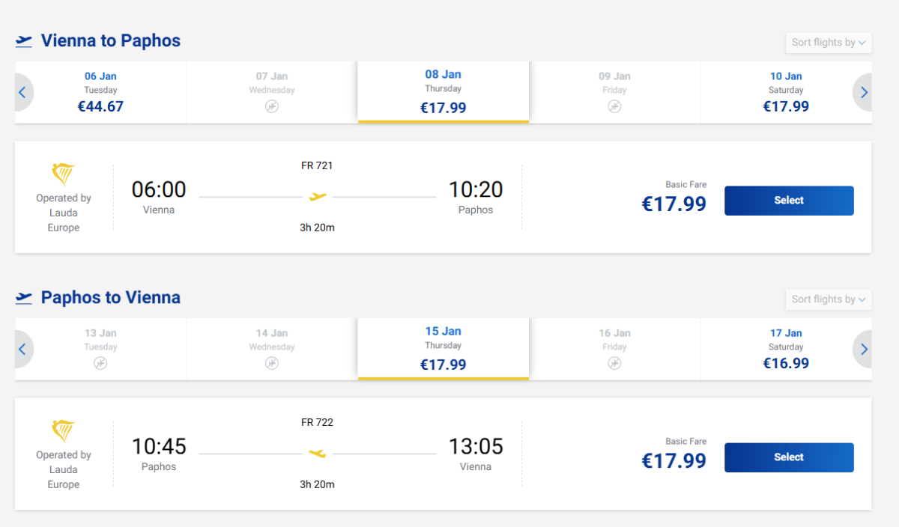The image size is (899, 527).
Task: Click the 08 Jan Thursday €17.99 tab
Action: [444, 92]
